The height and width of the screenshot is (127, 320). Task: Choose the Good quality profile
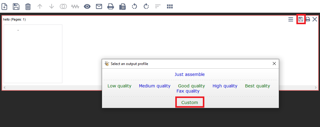tap(191, 86)
